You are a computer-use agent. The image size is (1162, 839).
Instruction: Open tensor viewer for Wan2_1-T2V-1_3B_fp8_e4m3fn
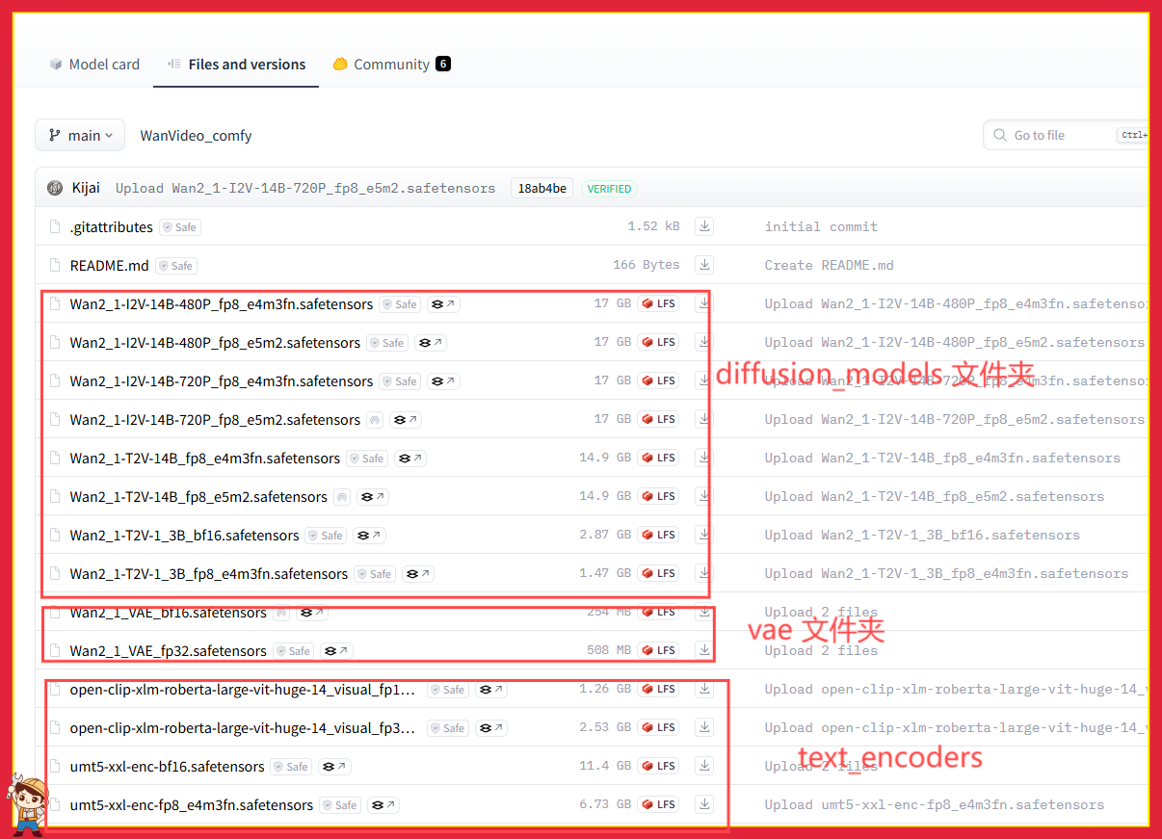click(x=418, y=574)
